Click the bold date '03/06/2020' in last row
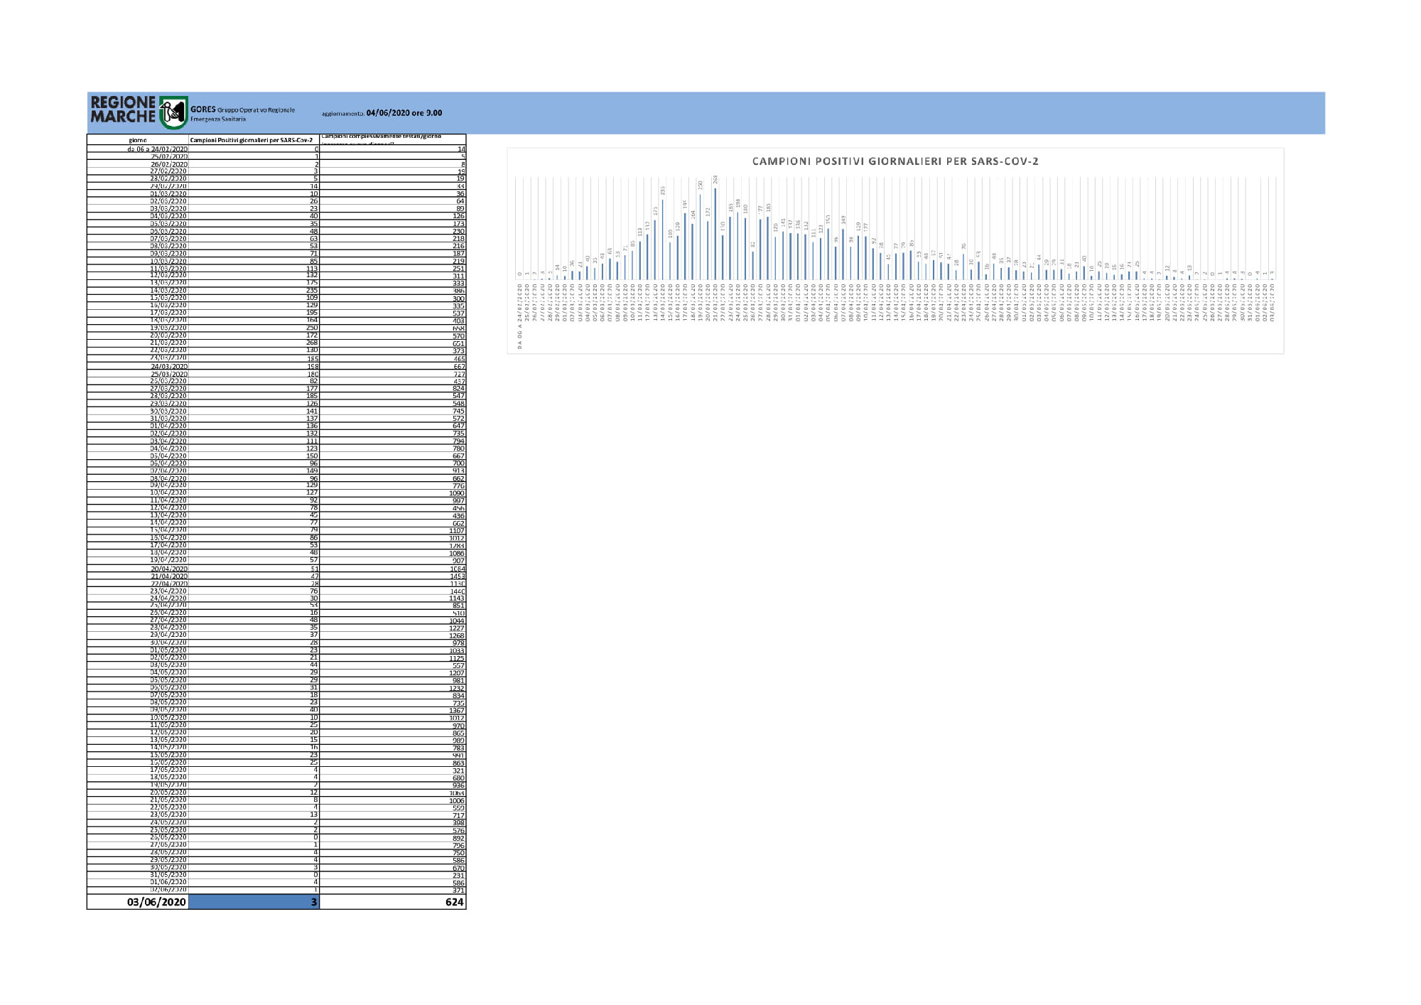The image size is (1421, 1005). click(156, 902)
